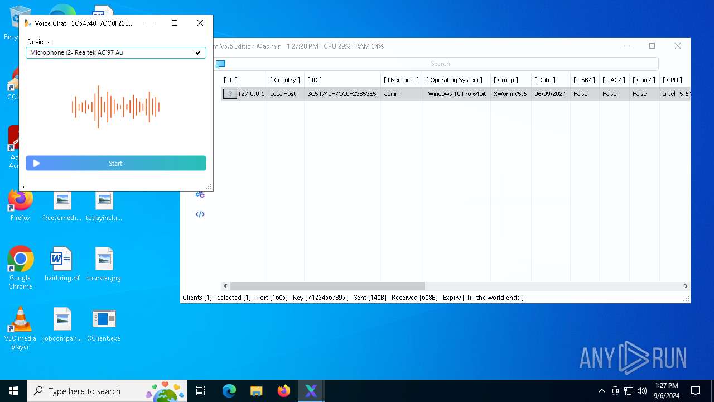Viewport: 714px width, 402px height.
Task: Sort clients by the [ Country ] column
Action: (x=285, y=80)
